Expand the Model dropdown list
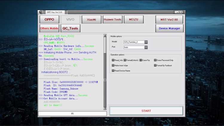This screenshot has height=126, width=224. click(146, 42)
